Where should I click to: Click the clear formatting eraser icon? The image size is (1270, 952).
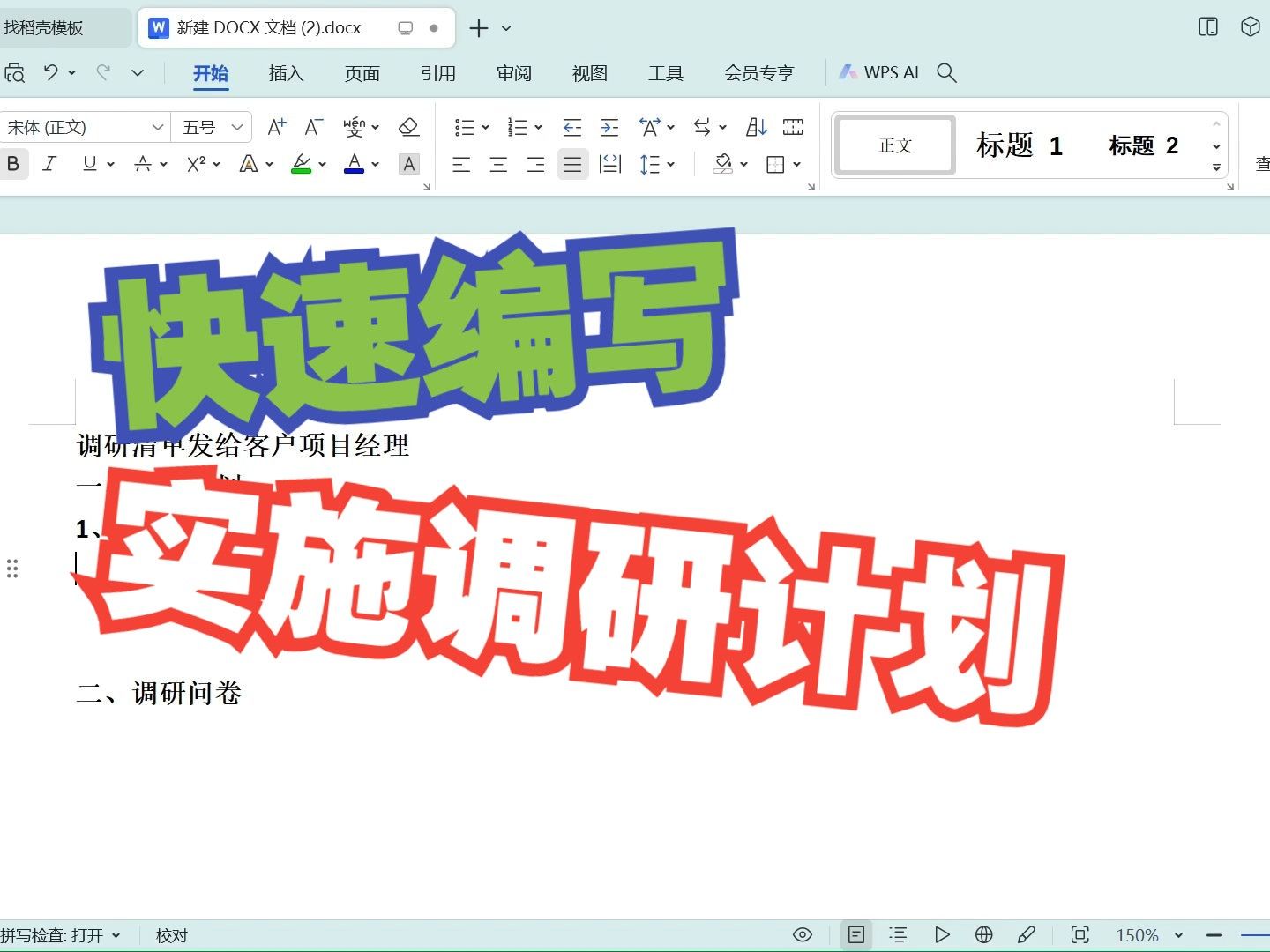pos(408,128)
